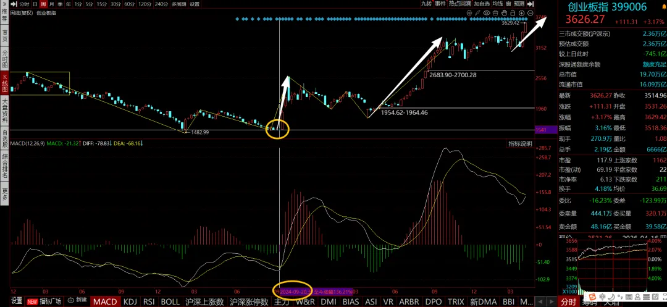The height and width of the screenshot is (307, 667).
Task: Expand 更多 in the left sidebar
Action: 5,194
